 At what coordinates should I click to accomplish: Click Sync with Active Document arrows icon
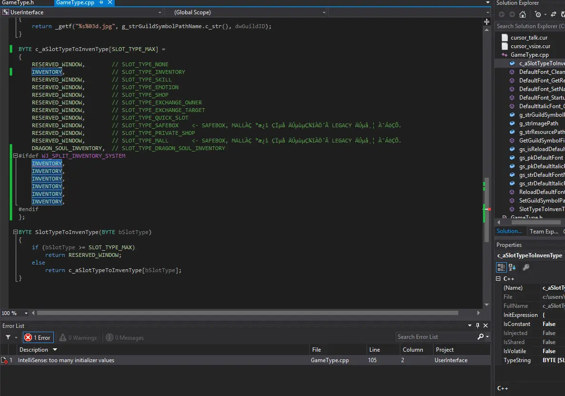(554, 14)
